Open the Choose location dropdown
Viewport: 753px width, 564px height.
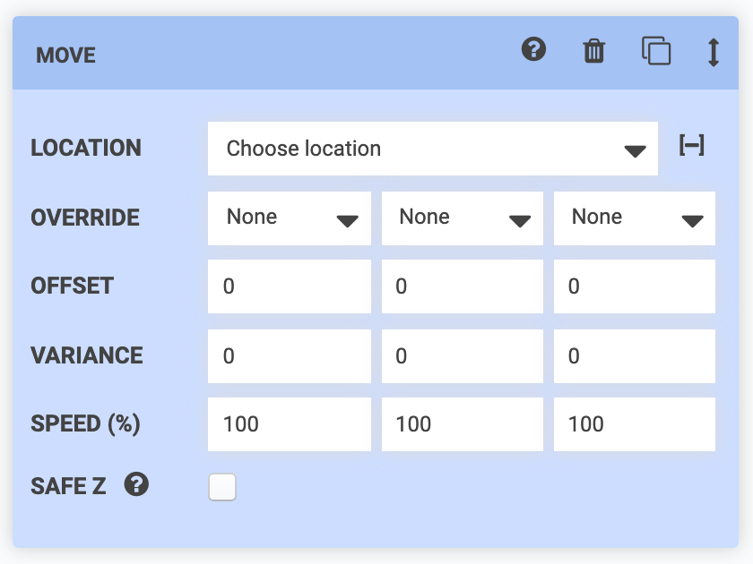[x=433, y=149]
